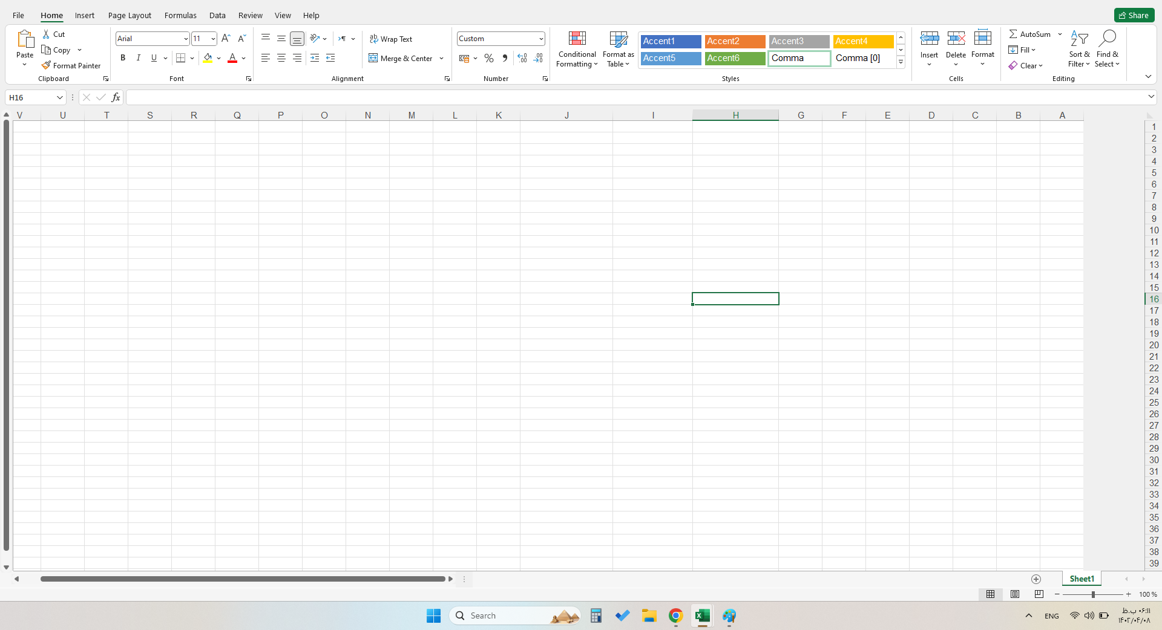Click the Share button

[1134, 15]
